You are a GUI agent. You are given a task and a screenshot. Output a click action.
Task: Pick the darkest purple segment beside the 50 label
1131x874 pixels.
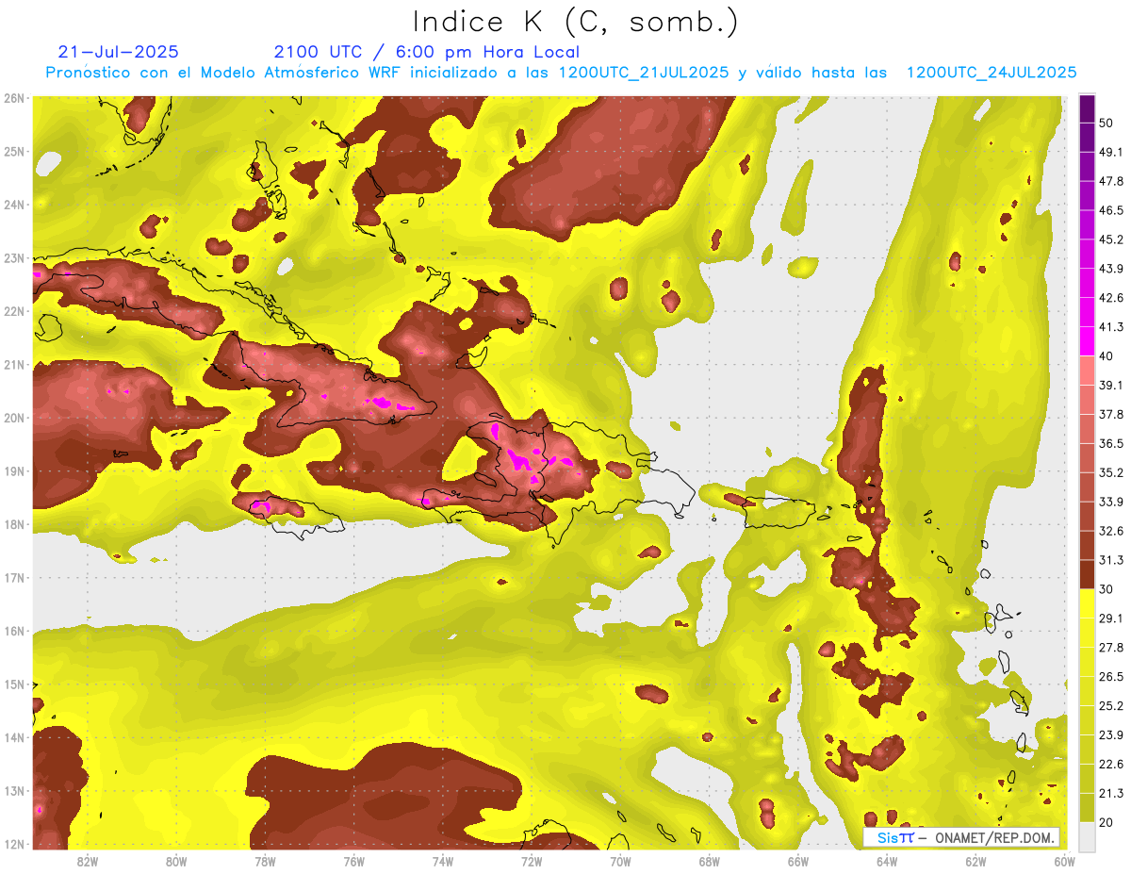pyautogui.click(x=1087, y=109)
